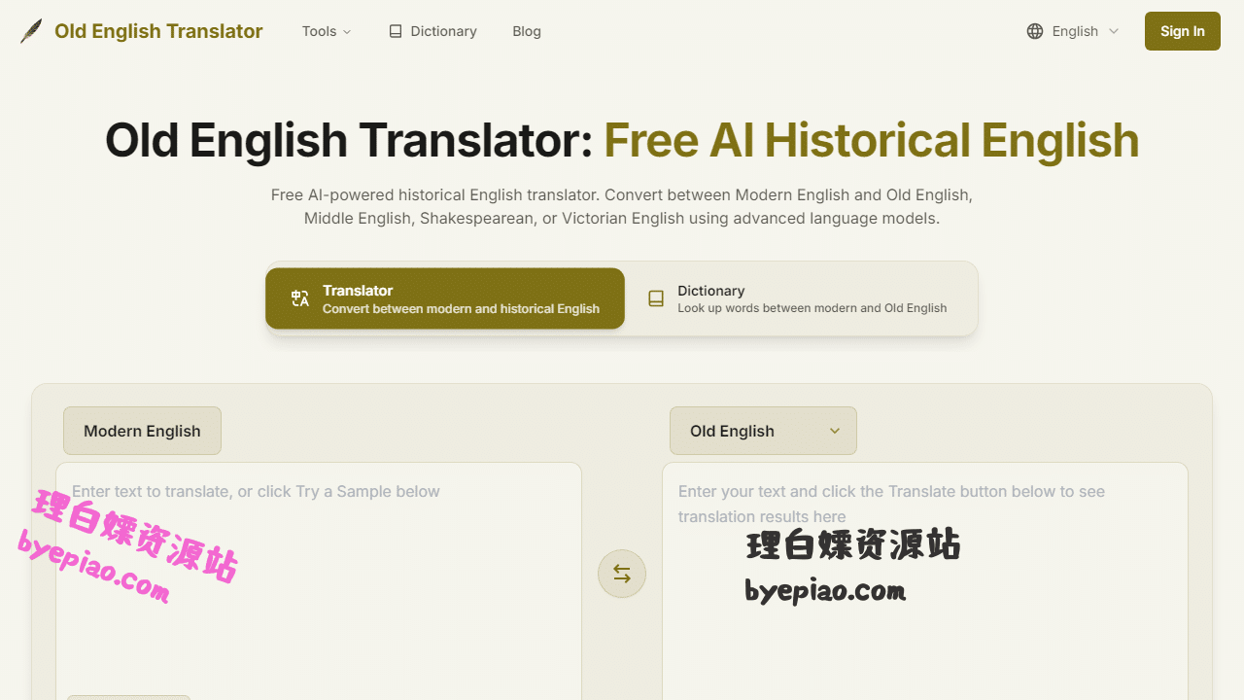
Task: Click the translate icon in Translator tab
Action: (x=300, y=298)
